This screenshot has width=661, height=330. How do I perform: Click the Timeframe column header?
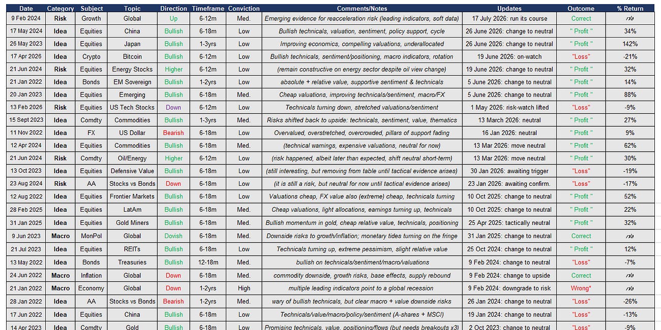[x=208, y=8]
